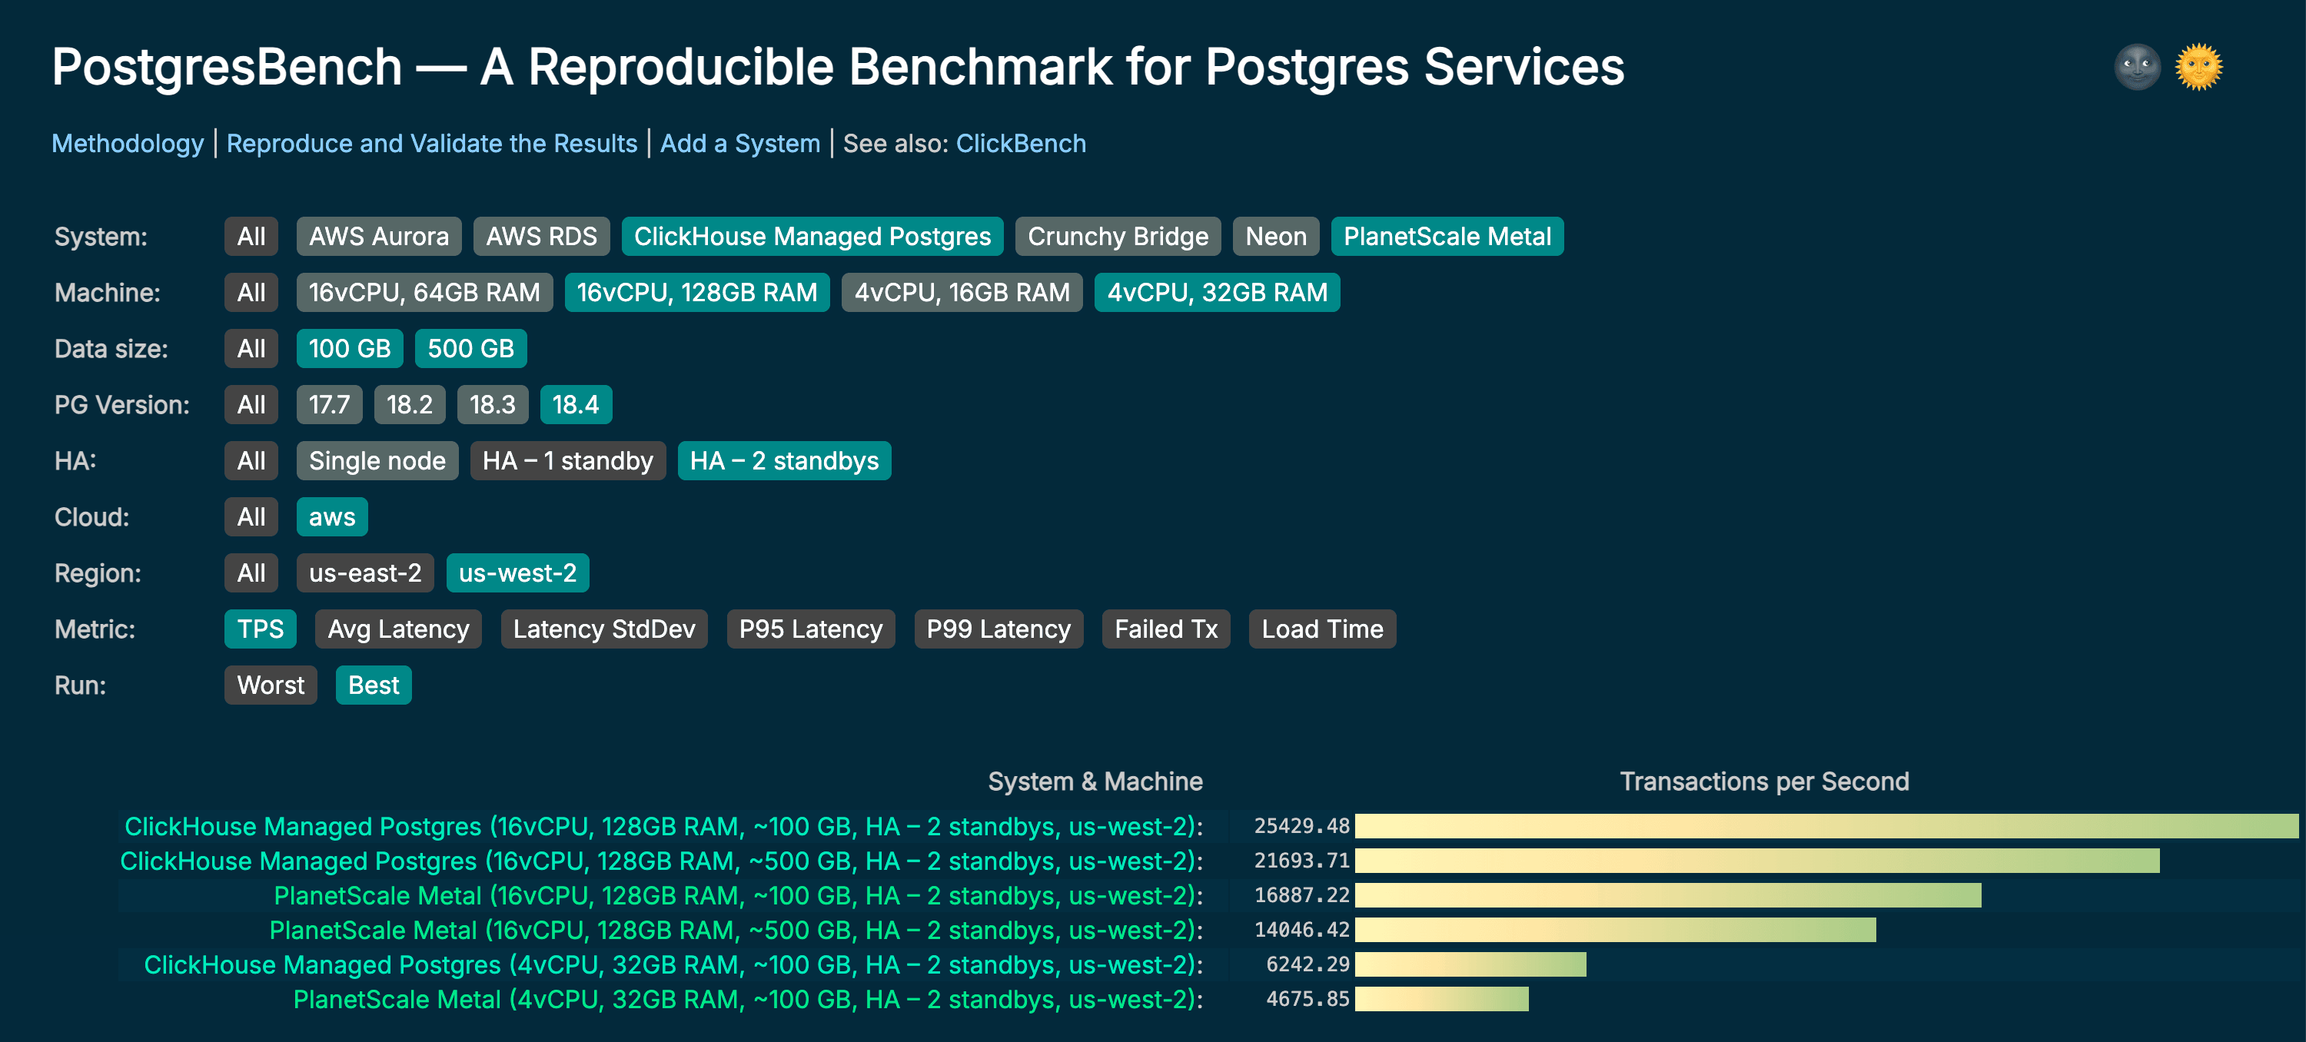Click the System & Machine column header
Image resolution: width=2306 pixels, height=1042 pixels.
[x=1095, y=781]
